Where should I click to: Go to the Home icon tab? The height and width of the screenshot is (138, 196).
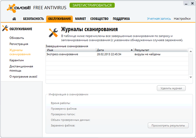14,19
